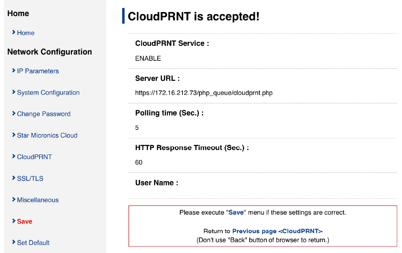Click the Server URL value text
Image resolution: width=402 pixels, height=253 pixels.
click(x=204, y=93)
